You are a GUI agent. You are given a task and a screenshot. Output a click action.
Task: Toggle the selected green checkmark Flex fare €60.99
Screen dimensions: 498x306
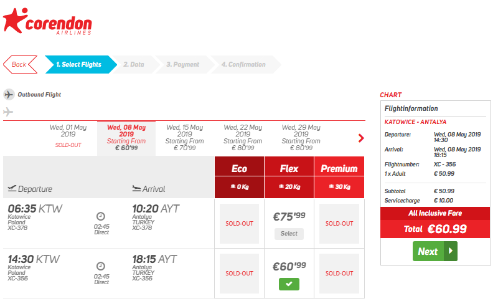[x=289, y=284]
